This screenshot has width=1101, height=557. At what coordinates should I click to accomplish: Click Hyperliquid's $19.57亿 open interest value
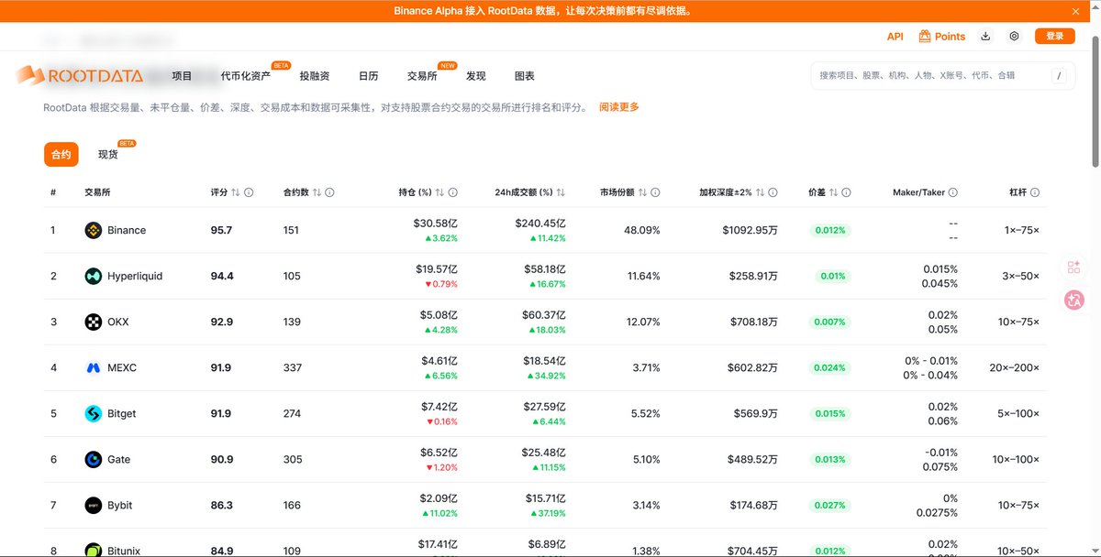pos(437,269)
